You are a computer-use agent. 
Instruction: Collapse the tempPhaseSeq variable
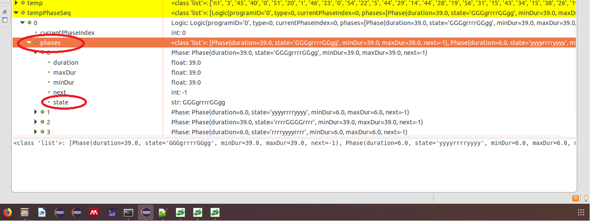[x=16, y=13]
